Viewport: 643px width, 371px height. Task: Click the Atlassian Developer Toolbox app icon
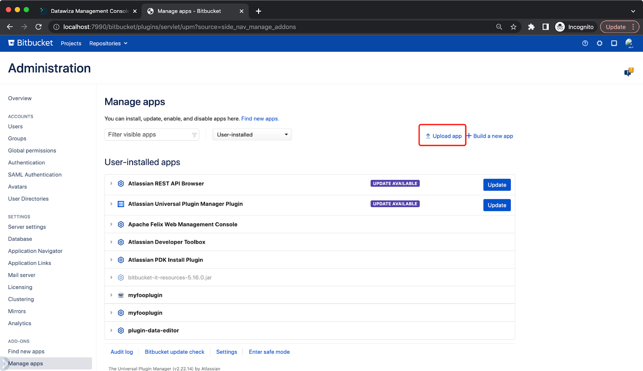coord(121,242)
